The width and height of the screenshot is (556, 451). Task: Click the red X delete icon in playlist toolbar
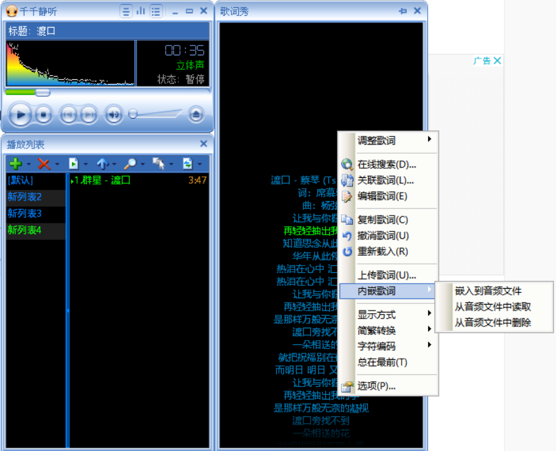[x=44, y=163]
